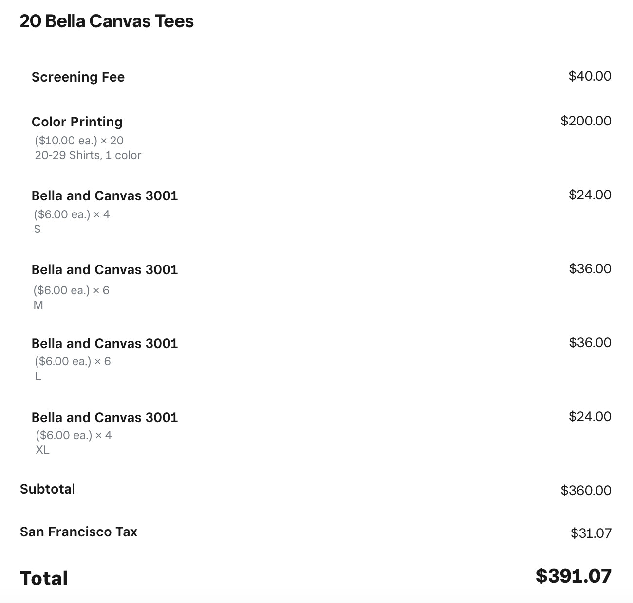Click the $360.00 subtotal amount
633x603 pixels.
tap(586, 490)
